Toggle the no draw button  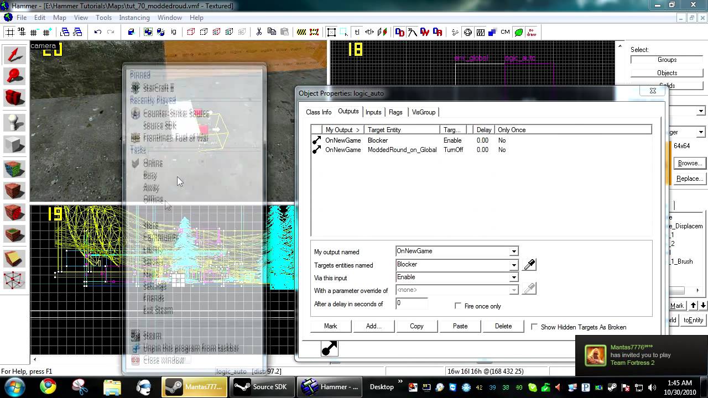(532, 32)
